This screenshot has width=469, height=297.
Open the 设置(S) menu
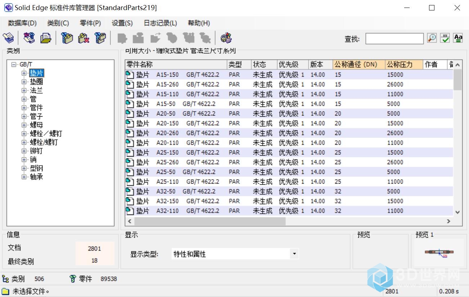coord(122,23)
